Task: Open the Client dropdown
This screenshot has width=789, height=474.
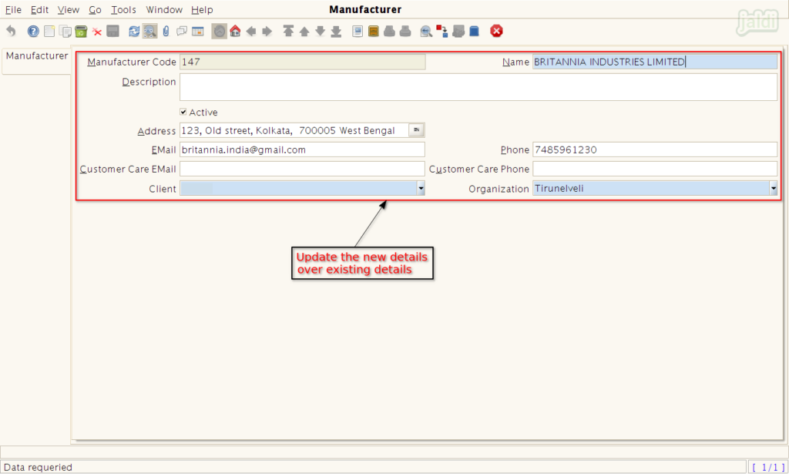Action: [x=421, y=189]
